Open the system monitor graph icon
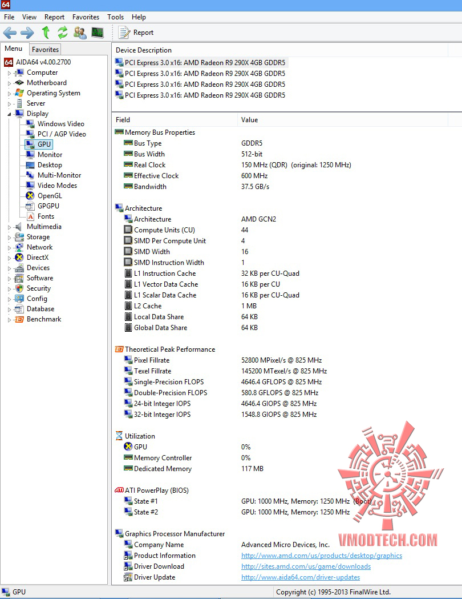 tap(98, 33)
